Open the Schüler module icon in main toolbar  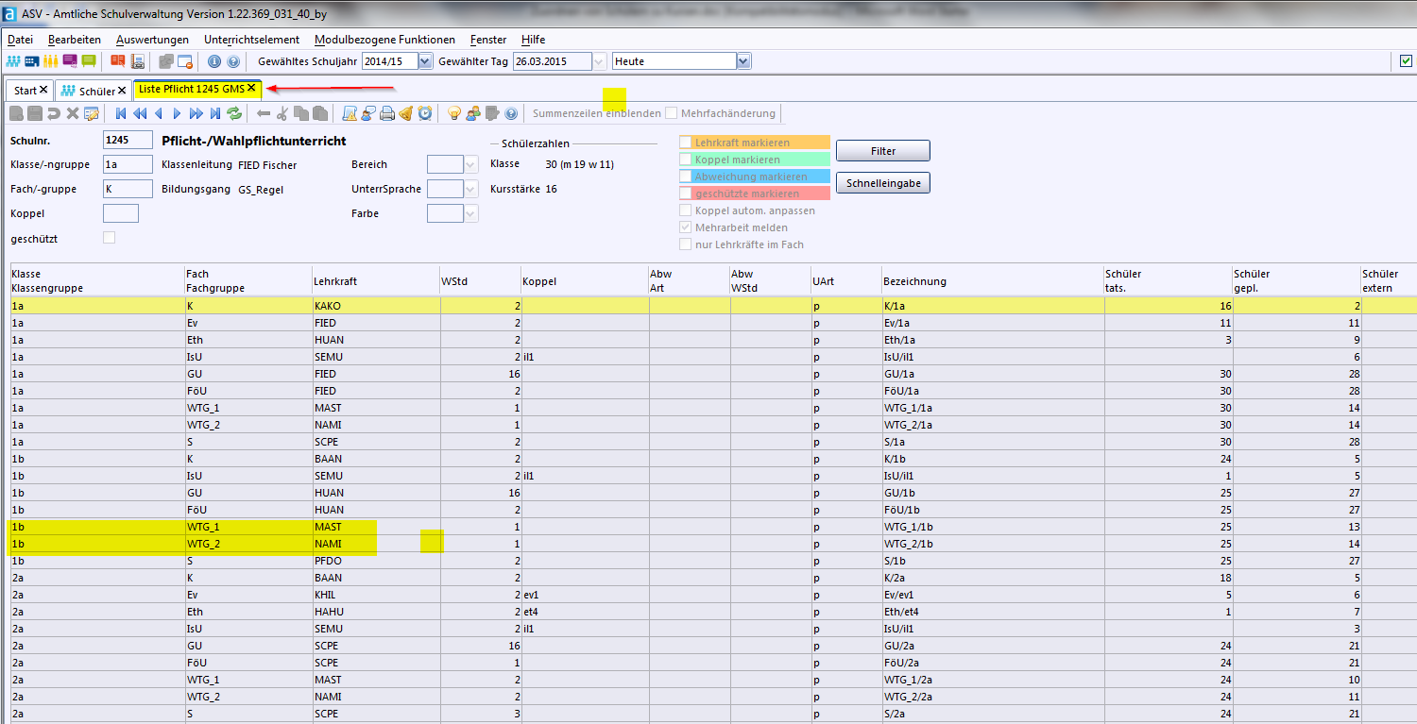tap(13, 61)
